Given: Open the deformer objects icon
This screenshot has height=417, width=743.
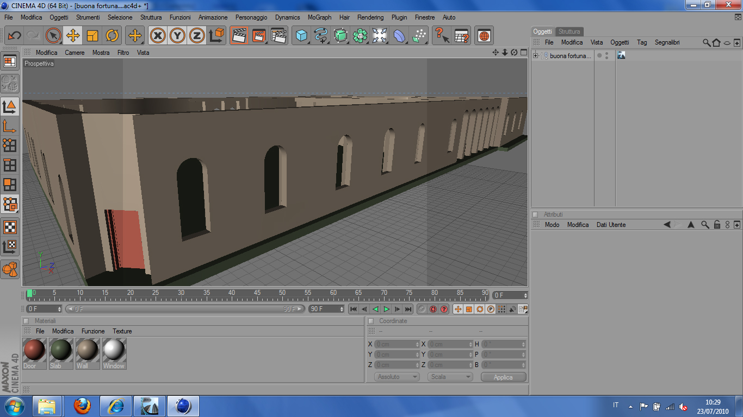Looking at the screenshot, I should click(x=399, y=36).
